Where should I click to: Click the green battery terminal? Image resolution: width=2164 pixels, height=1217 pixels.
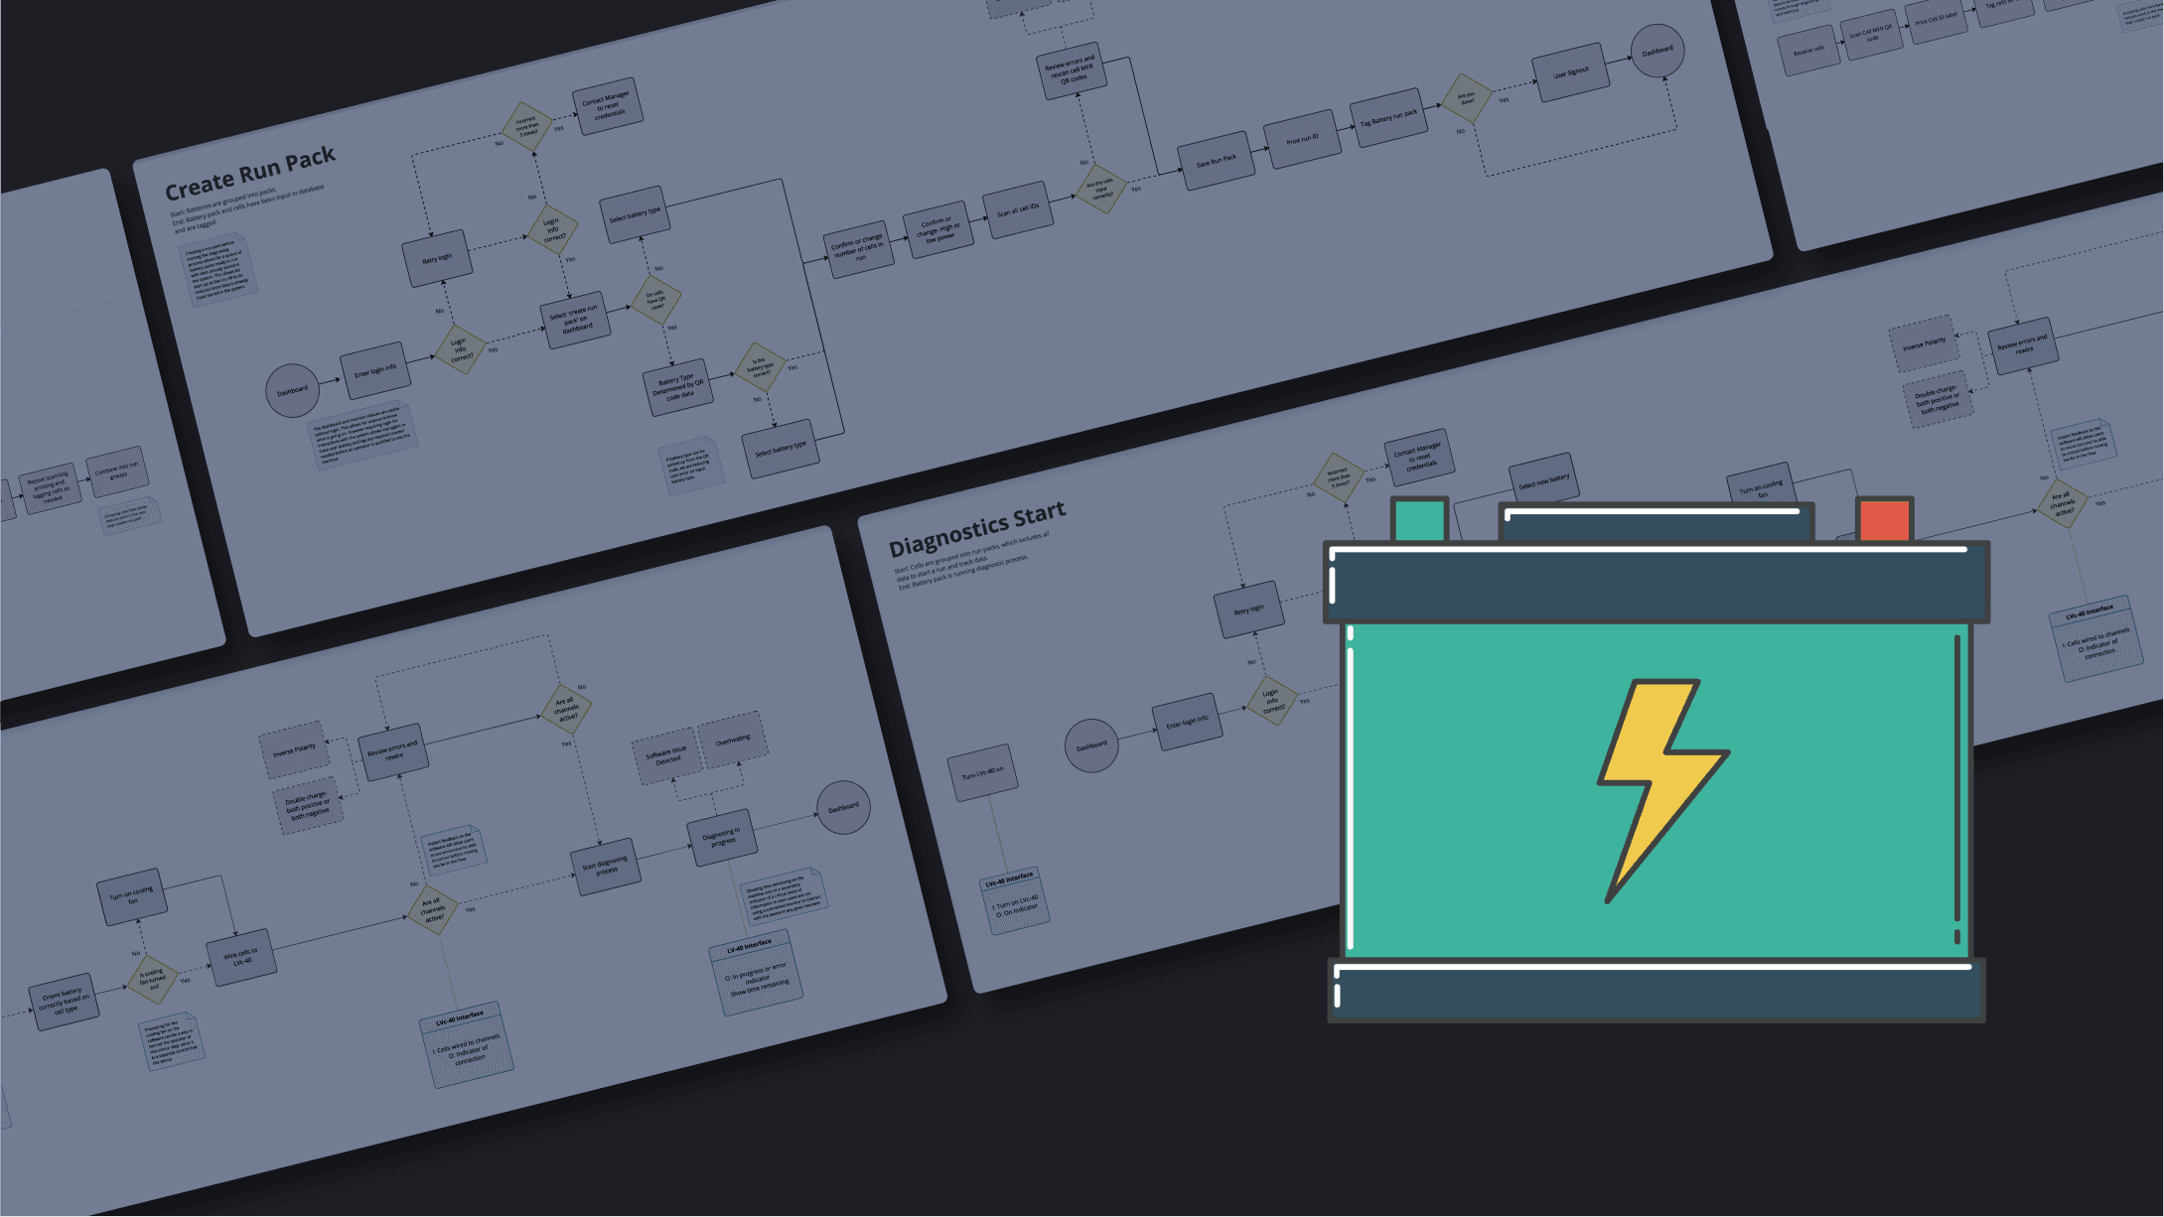pyautogui.click(x=1419, y=520)
